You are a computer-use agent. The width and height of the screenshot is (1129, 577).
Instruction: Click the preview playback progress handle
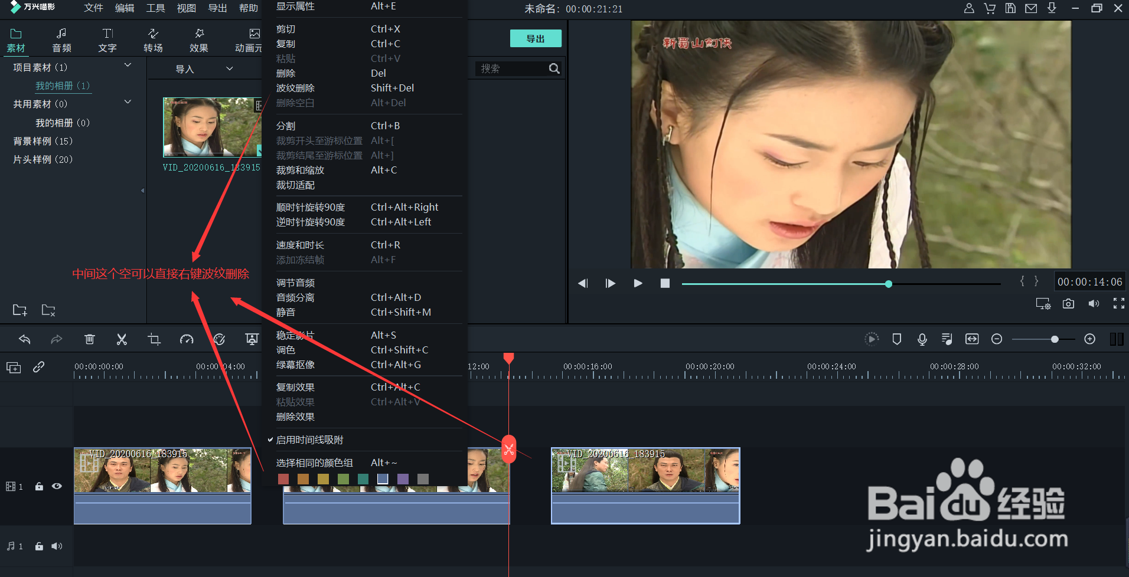tap(888, 284)
